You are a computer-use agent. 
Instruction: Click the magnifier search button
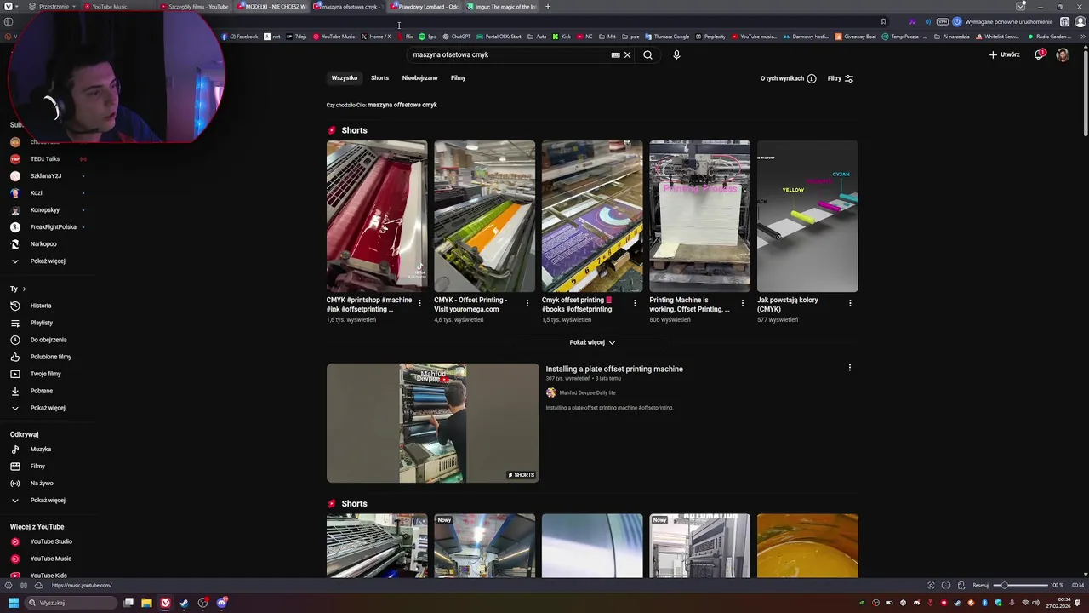[x=647, y=54]
